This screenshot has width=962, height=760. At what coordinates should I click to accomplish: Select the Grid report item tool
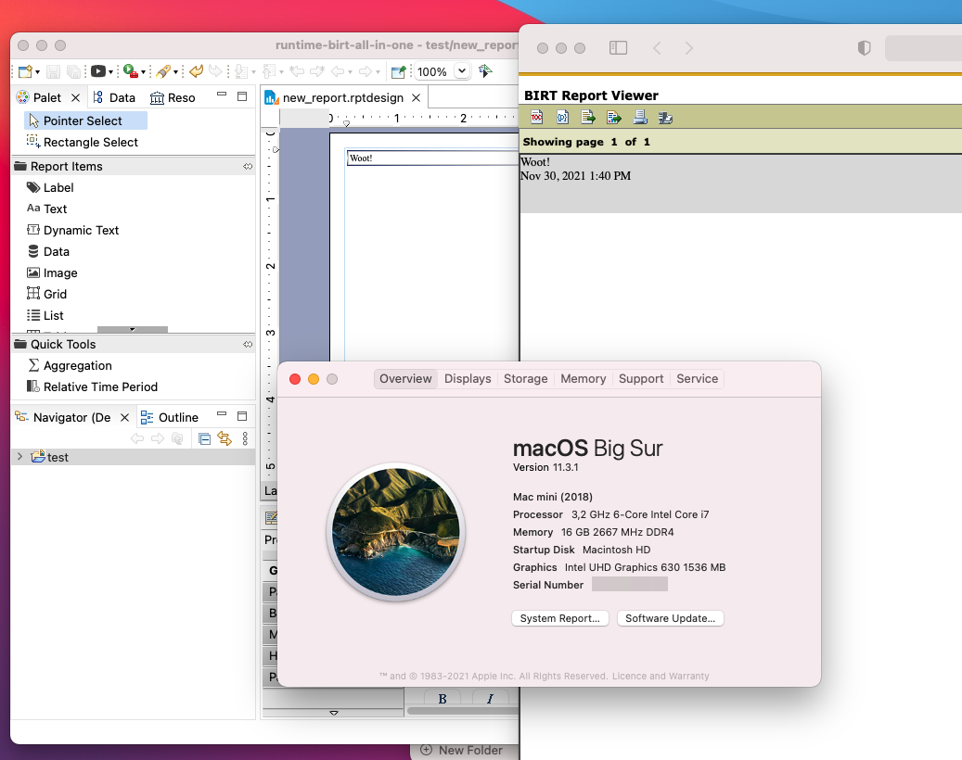[55, 294]
